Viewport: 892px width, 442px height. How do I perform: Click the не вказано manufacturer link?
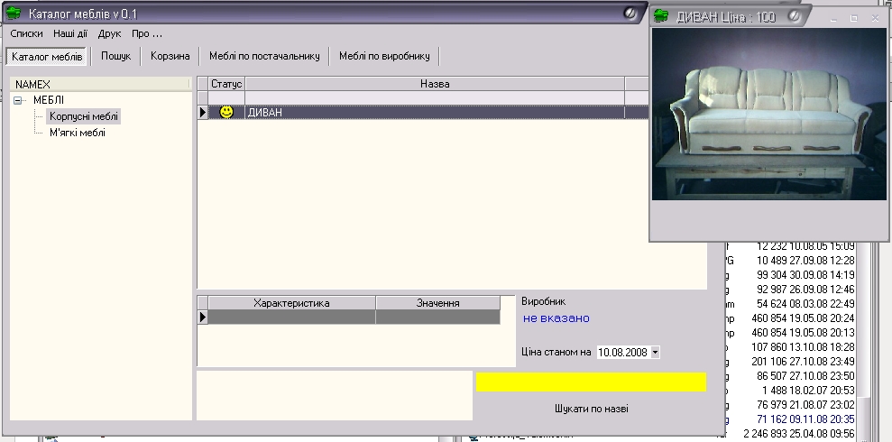click(556, 318)
